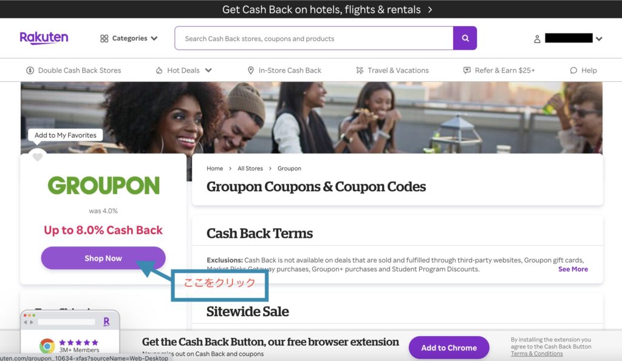The image size is (622, 361).
Task: Click the Shop Now button
Action: (x=103, y=258)
